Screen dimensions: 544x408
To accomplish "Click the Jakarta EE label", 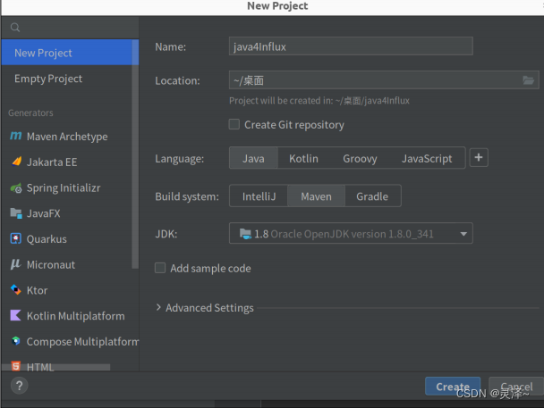I will tap(52, 162).
